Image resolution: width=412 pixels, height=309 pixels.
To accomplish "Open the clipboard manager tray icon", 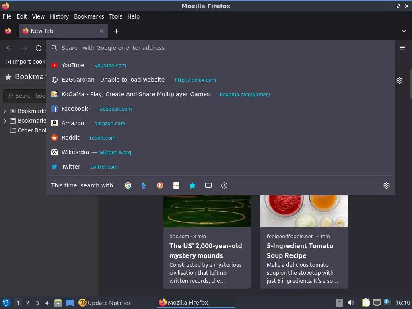I will click(x=366, y=303).
